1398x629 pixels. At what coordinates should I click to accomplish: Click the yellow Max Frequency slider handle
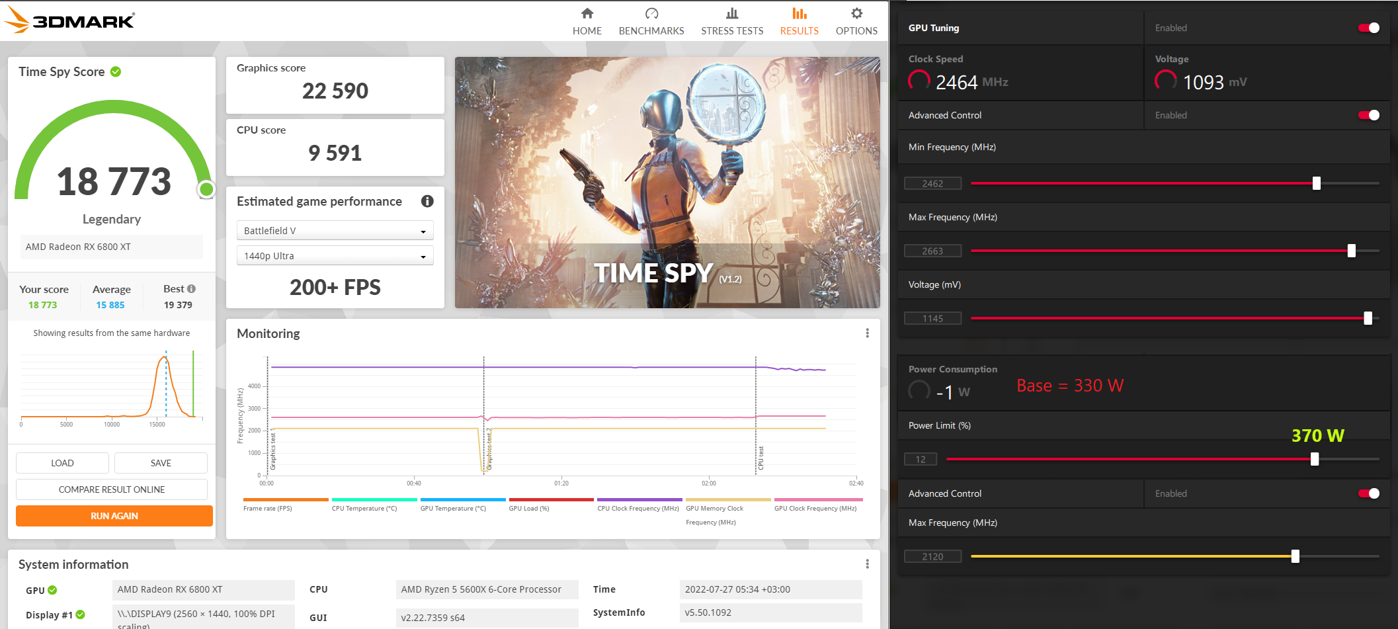pyautogui.click(x=1295, y=556)
